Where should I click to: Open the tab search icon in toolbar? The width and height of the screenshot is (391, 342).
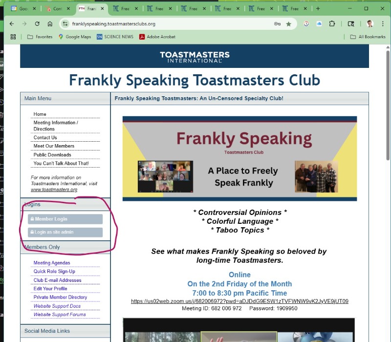pos(351,23)
